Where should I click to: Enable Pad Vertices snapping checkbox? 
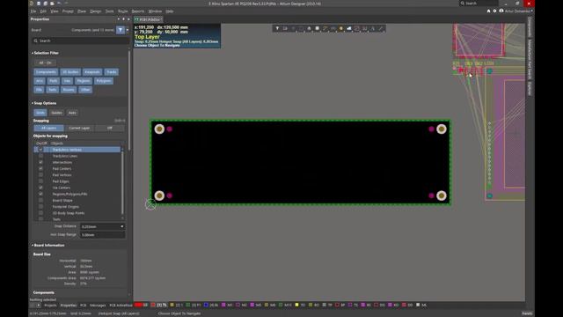tap(40, 175)
